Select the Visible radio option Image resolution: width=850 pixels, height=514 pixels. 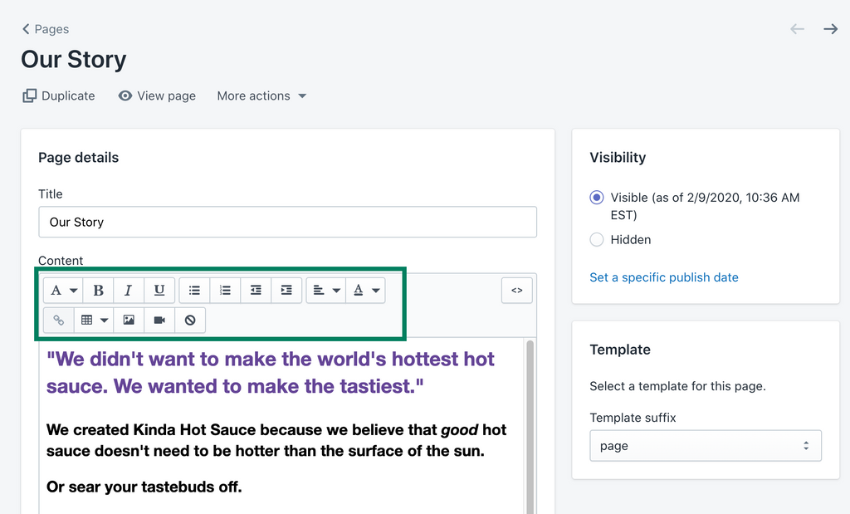(x=596, y=198)
